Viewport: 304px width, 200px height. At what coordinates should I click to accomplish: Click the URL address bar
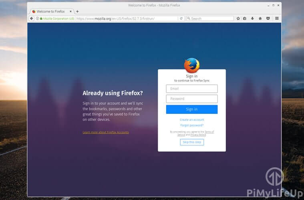pyautogui.click(x=127, y=18)
